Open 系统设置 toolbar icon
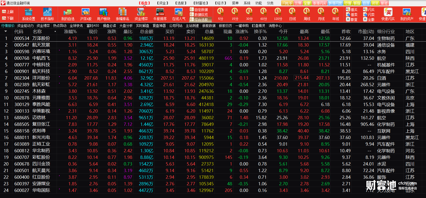Viewport: 426px width, 198px height. 28,14
